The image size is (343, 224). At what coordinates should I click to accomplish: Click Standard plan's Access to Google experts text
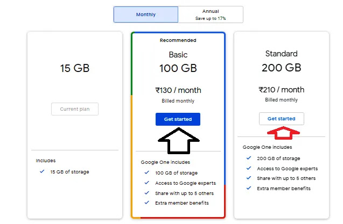click(x=287, y=169)
